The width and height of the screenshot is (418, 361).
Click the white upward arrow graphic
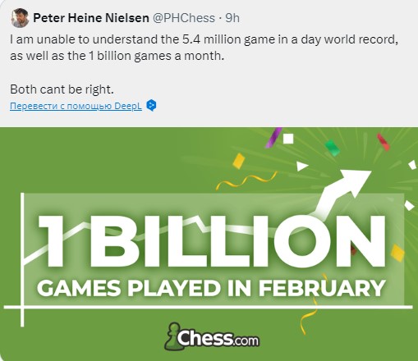342,192
